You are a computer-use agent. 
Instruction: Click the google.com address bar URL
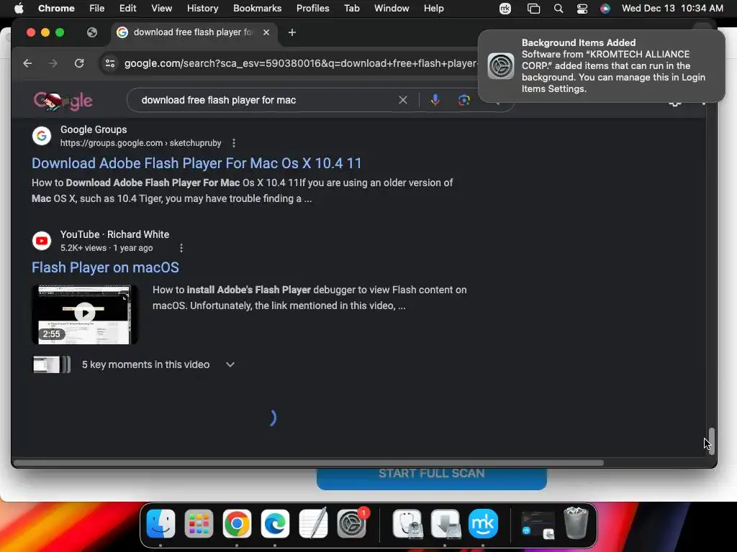301,63
